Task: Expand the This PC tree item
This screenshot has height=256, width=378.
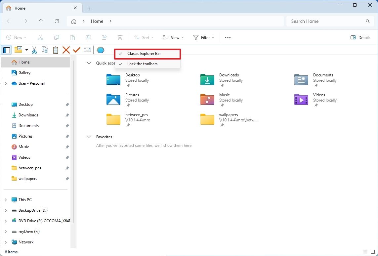Action: (x=6, y=199)
